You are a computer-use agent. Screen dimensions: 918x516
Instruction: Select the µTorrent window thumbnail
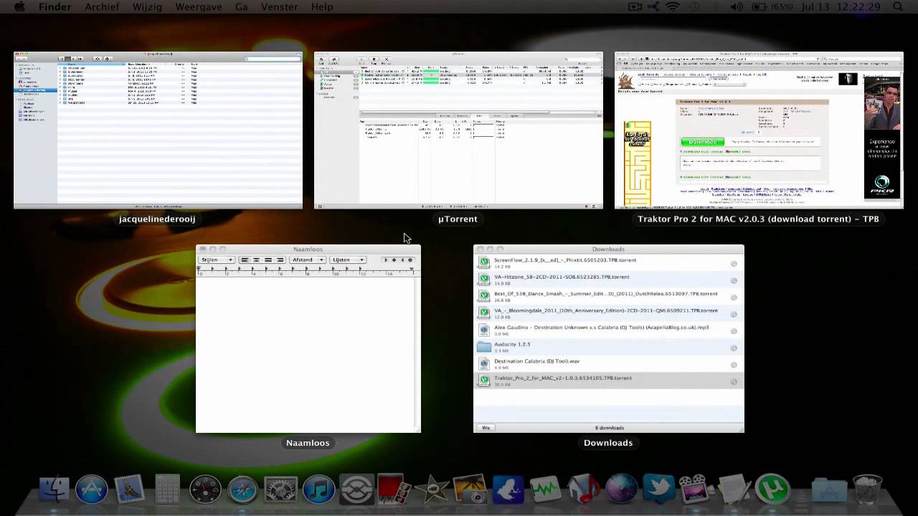coord(458,130)
